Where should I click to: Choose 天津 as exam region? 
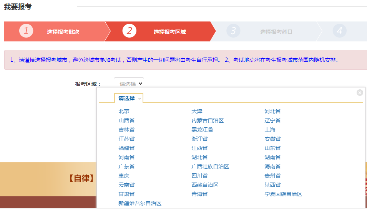pyautogui.click(x=197, y=111)
